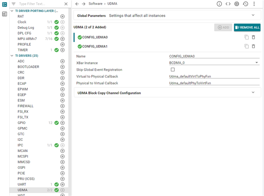Open the GPIO module in sidebar
Image resolution: width=264 pixels, height=196 pixels.
click(x=21, y=123)
